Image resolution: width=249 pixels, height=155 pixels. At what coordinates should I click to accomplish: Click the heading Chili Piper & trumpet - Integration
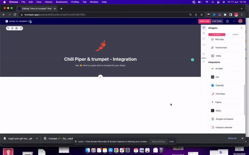[100, 59]
